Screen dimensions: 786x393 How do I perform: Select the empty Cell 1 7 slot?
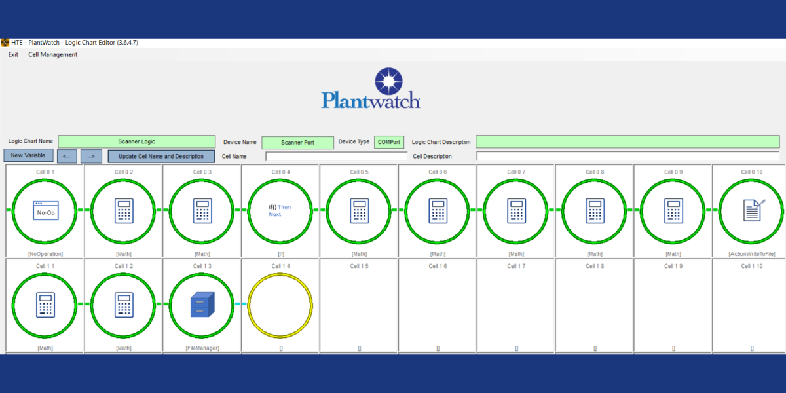516,305
